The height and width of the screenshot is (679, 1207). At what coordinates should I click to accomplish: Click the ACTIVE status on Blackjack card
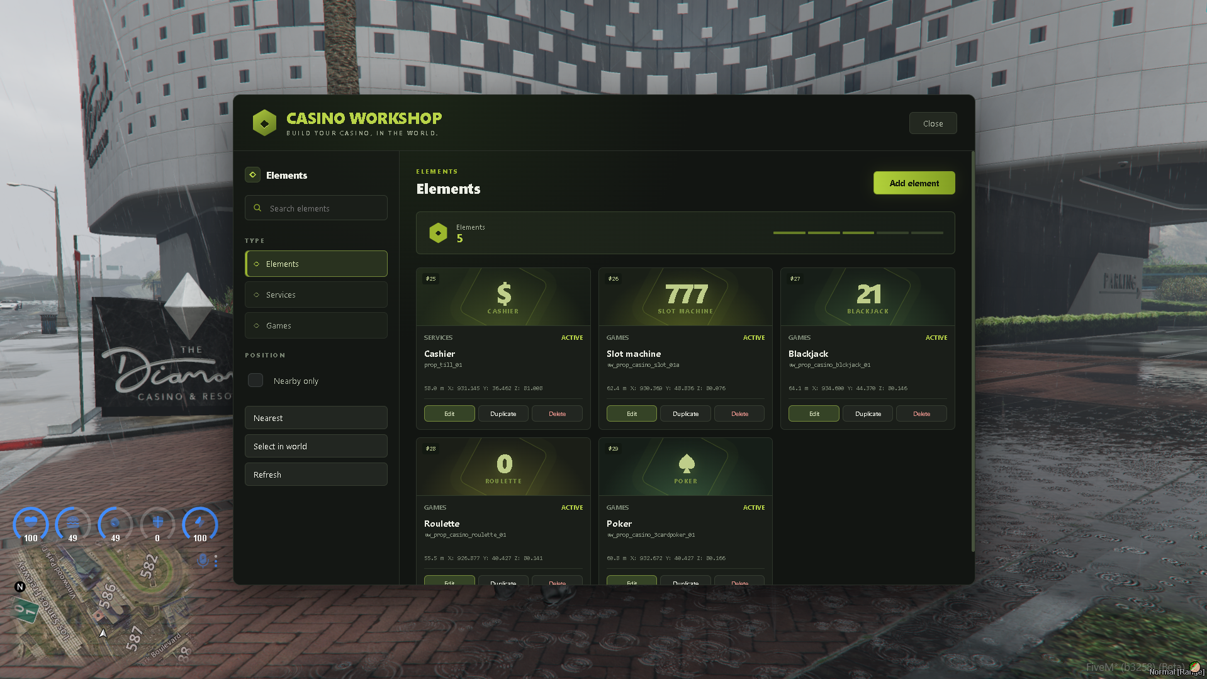pyautogui.click(x=936, y=337)
